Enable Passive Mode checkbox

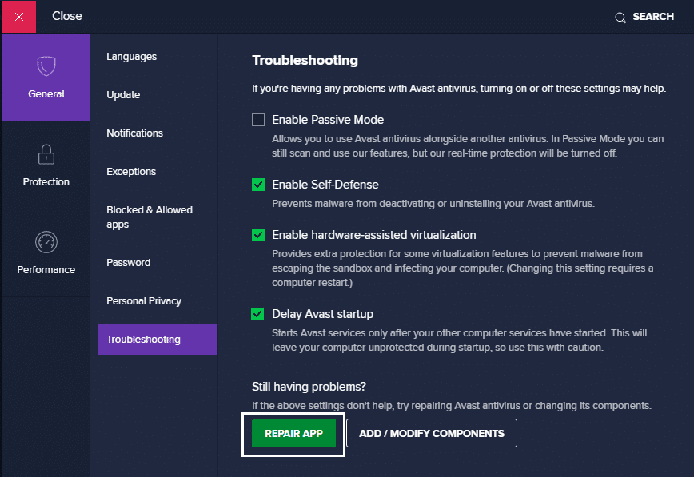[258, 120]
